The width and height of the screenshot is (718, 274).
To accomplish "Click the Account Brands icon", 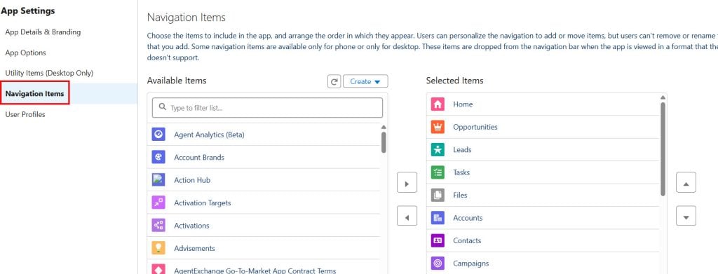I will pyautogui.click(x=158, y=158).
